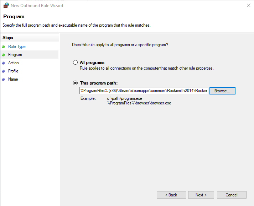Open the Program step in sidebar
The image size is (254, 206).
[x=15, y=55]
